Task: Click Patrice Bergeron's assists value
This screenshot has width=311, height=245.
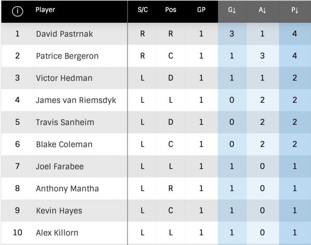Action: point(263,56)
